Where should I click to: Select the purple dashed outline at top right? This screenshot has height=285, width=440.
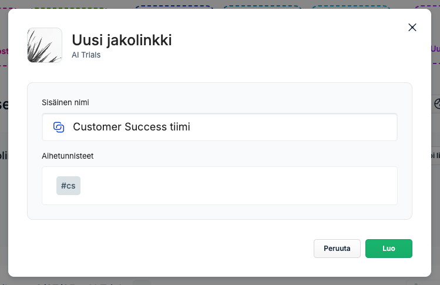coord(428,6)
